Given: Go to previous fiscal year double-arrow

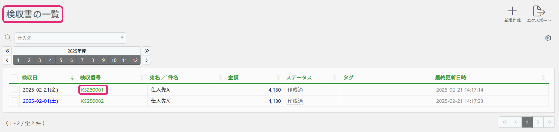Looking at the screenshot, I should (x=7, y=51).
